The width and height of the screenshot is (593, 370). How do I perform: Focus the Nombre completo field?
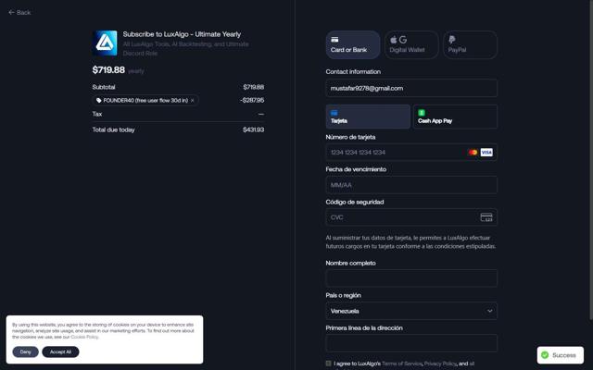tap(411, 278)
